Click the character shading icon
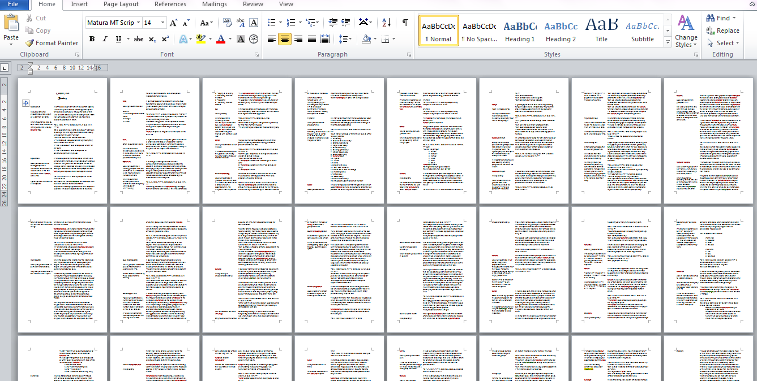 pos(241,39)
